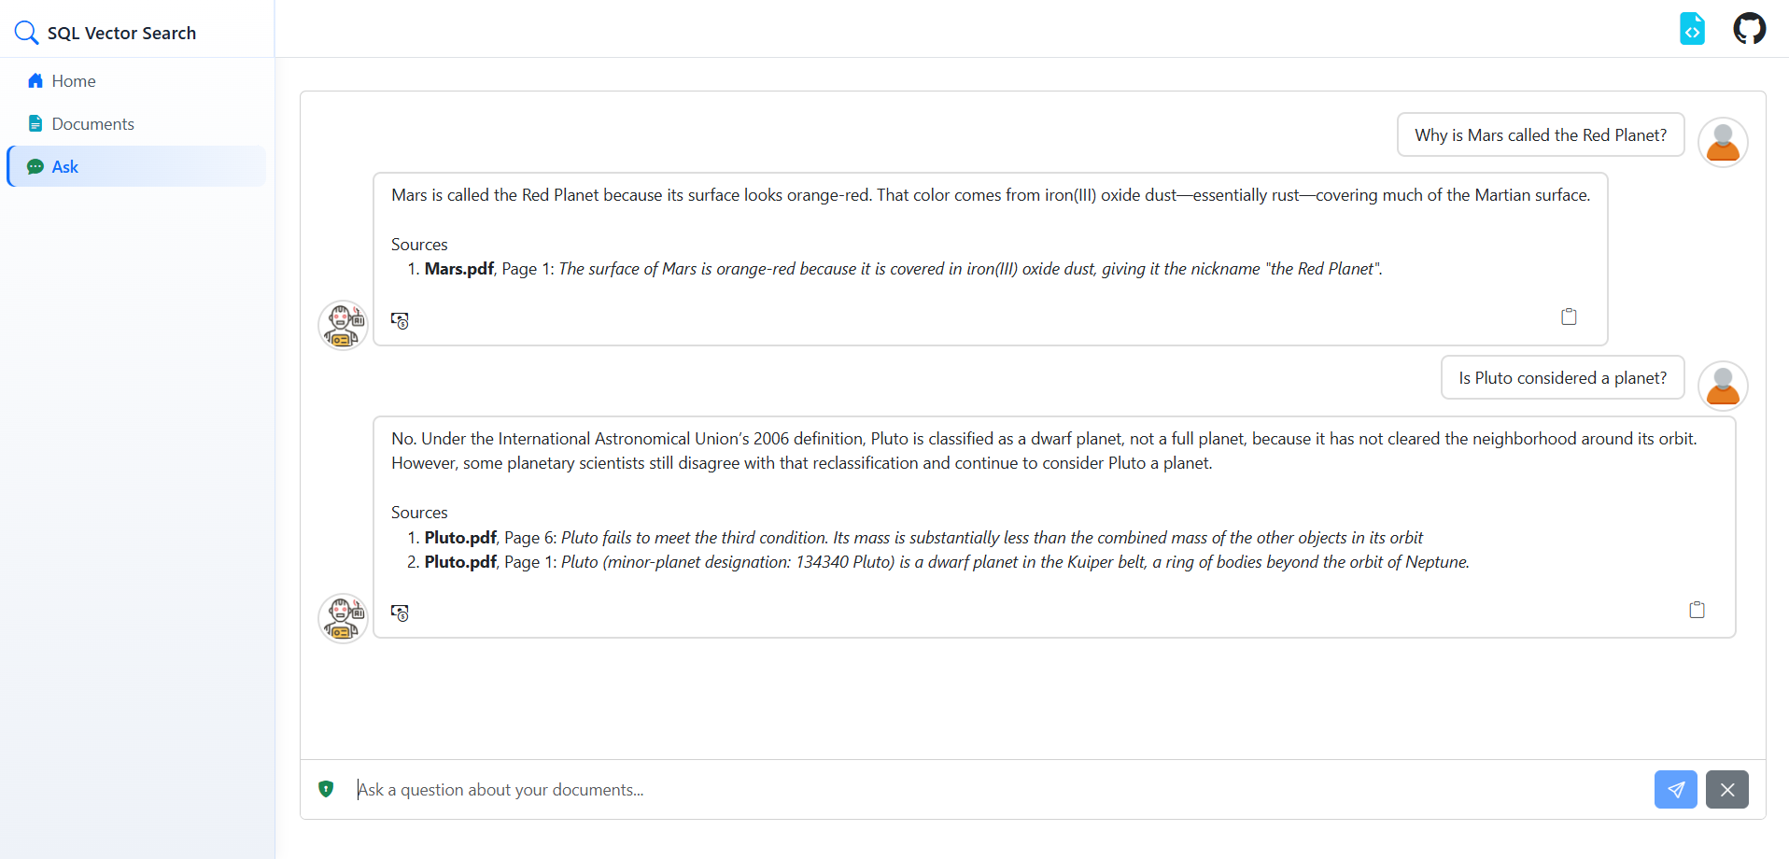The width and height of the screenshot is (1789, 859).
Task: Click the robot avatar beside the Pluto answer
Action: (343, 618)
